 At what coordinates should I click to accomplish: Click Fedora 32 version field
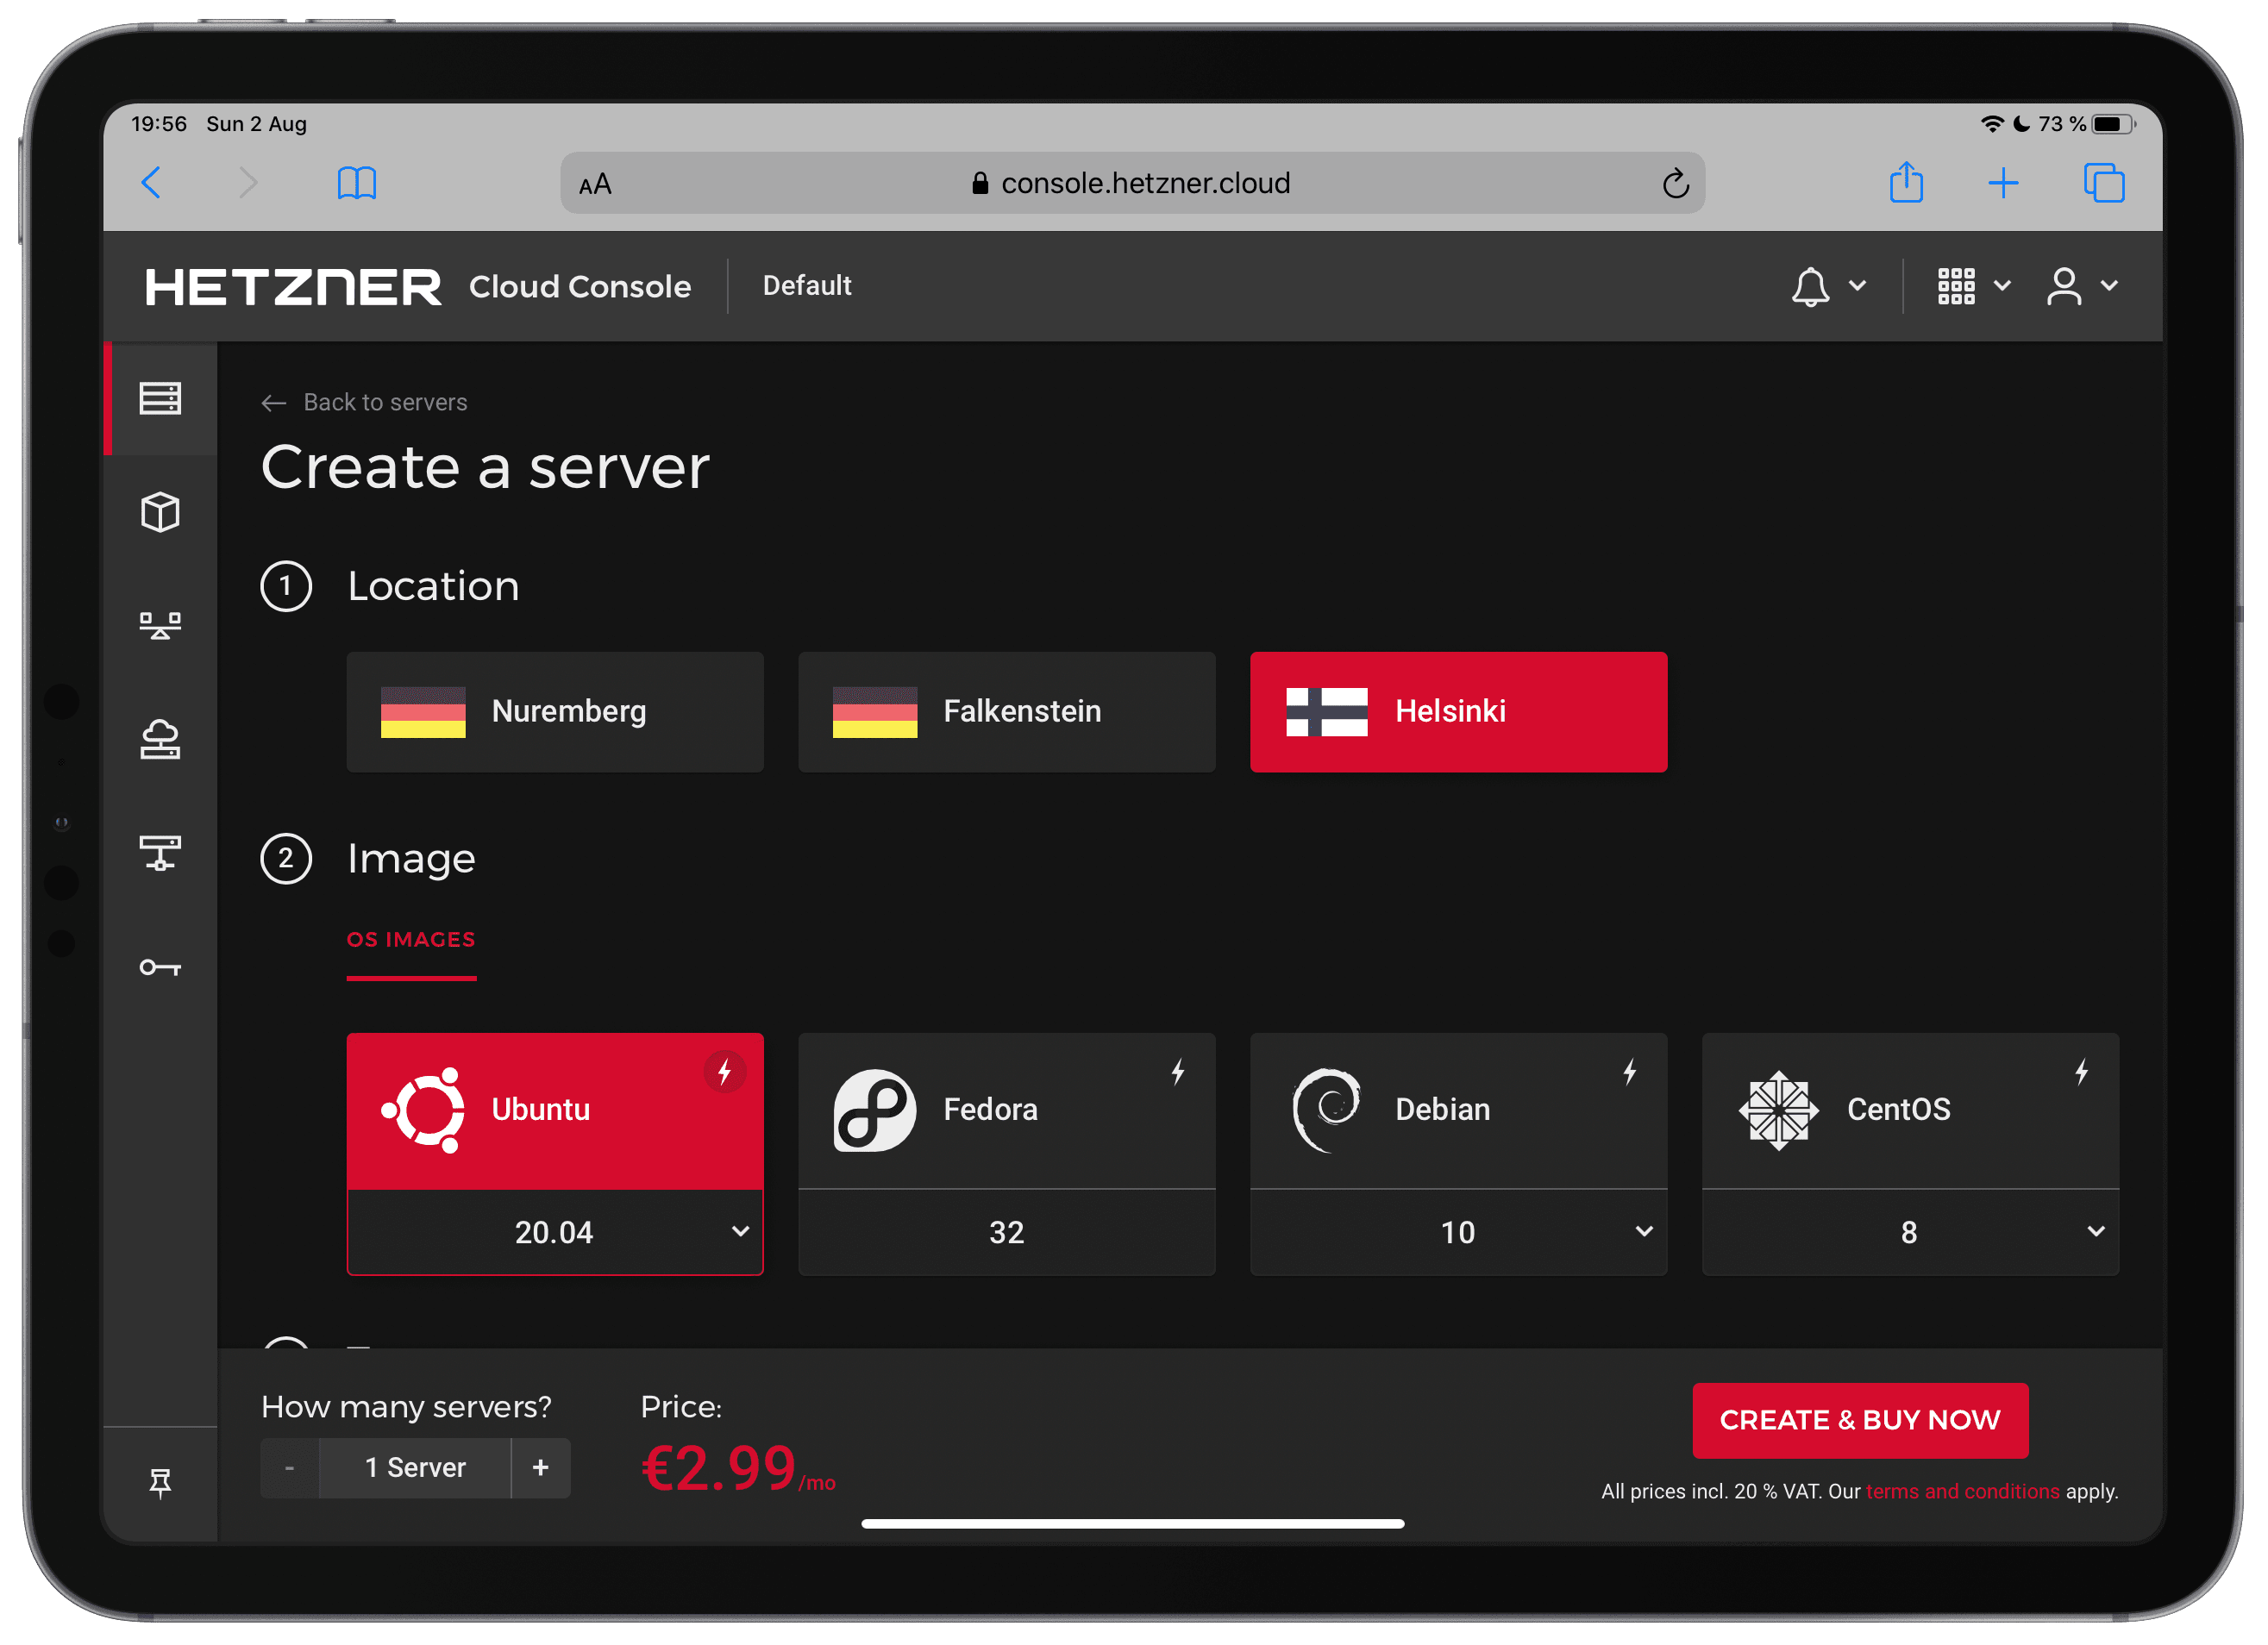coord(1007,1232)
